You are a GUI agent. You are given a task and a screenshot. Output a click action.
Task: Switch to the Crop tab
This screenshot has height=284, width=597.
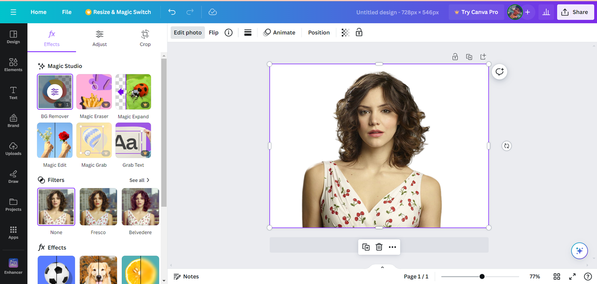pyautogui.click(x=145, y=38)
